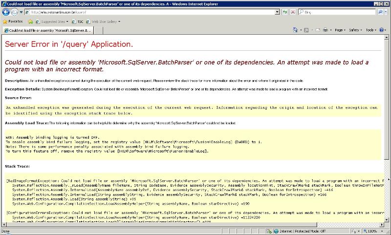
Task: Open Suggested Sites favorites item
Action: tap(52, 21)
